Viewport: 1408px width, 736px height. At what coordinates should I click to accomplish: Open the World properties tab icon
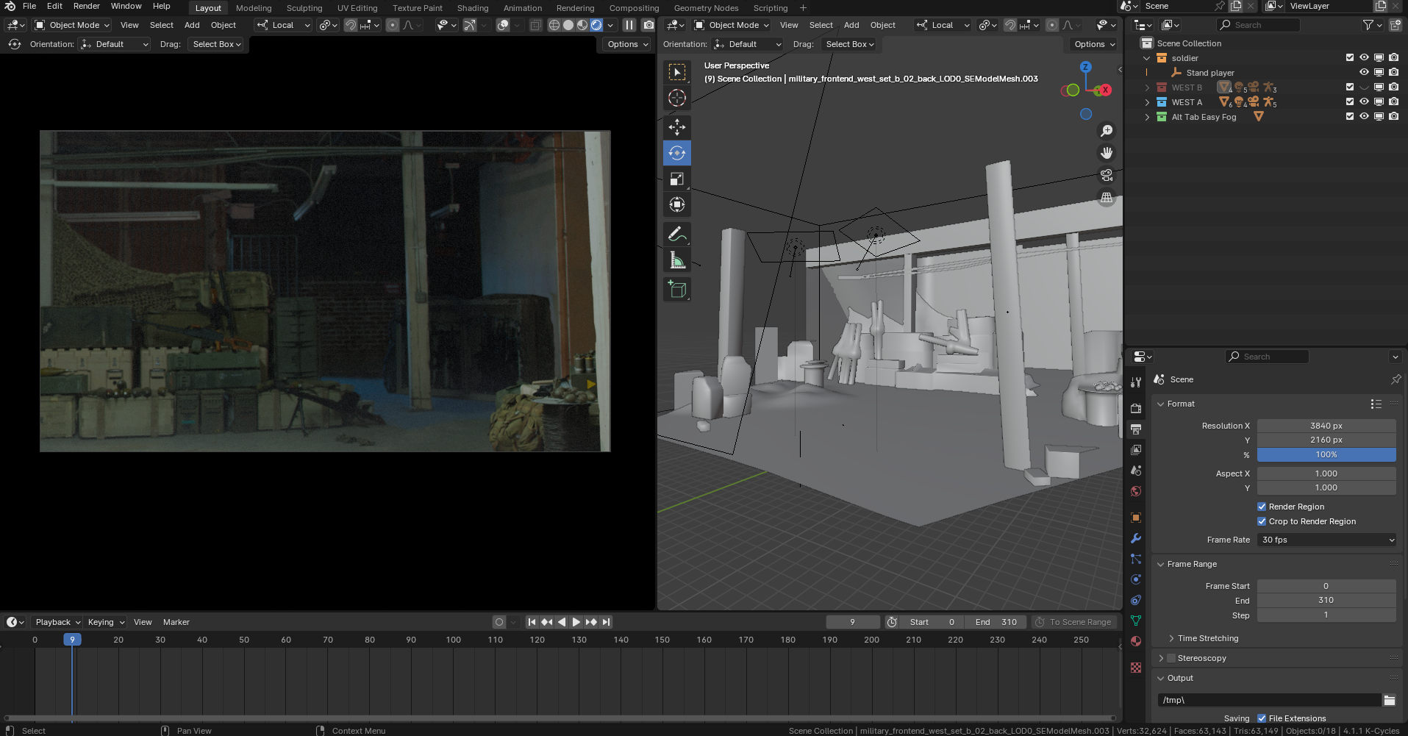click(1136, 491)
